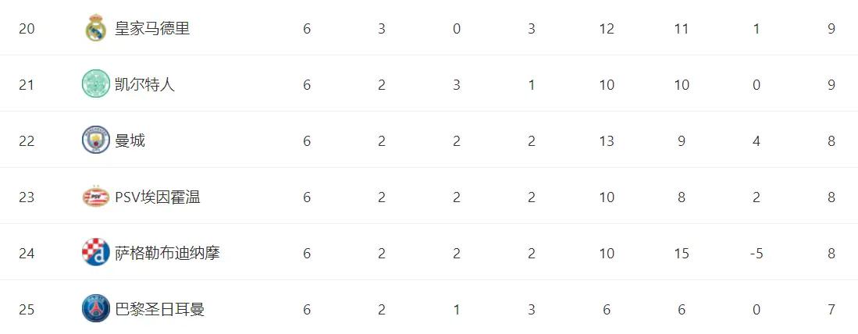Viewport: 858px width, 334px height.
Task: Click the Manchester City club crest
Action: (x=96, y=140)
